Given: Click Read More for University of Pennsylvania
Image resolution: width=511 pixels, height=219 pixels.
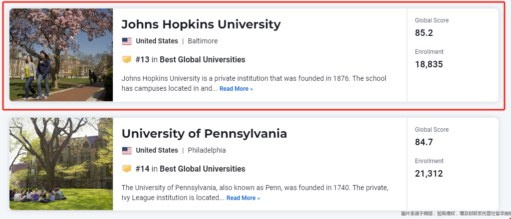Looking at the screenshot, I should click(243, 198).
